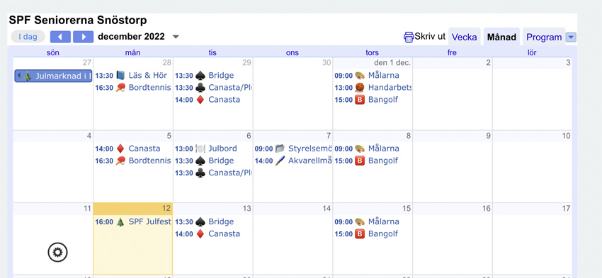
Task: Click the printer icon beside Skriv ut
Action: tap(409, 37)
